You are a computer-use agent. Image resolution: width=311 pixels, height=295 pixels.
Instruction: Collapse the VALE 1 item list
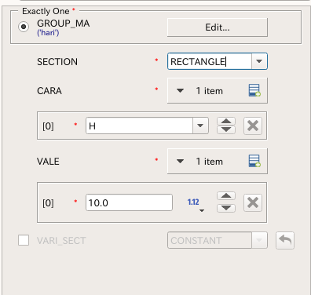click(180, 161)
